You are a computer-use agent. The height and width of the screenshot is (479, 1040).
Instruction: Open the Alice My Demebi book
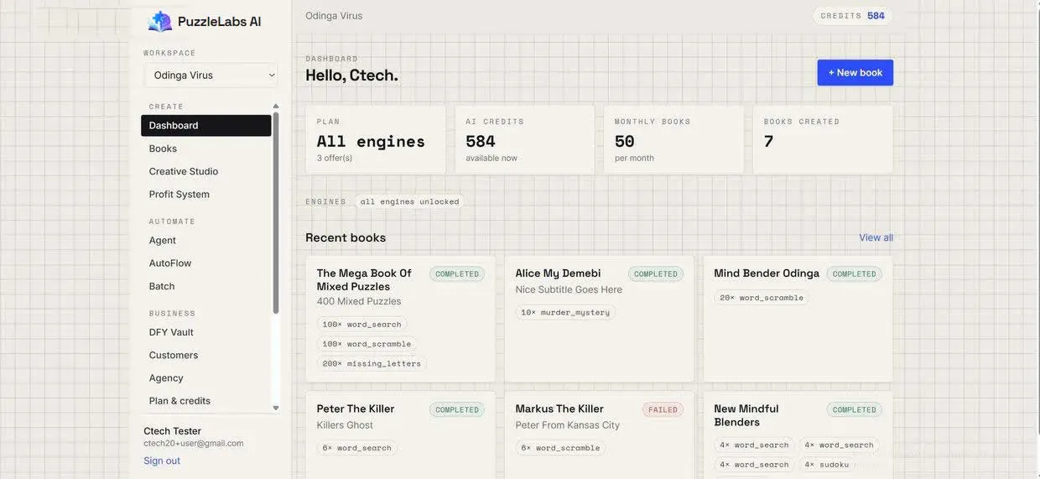pos(599,319)
